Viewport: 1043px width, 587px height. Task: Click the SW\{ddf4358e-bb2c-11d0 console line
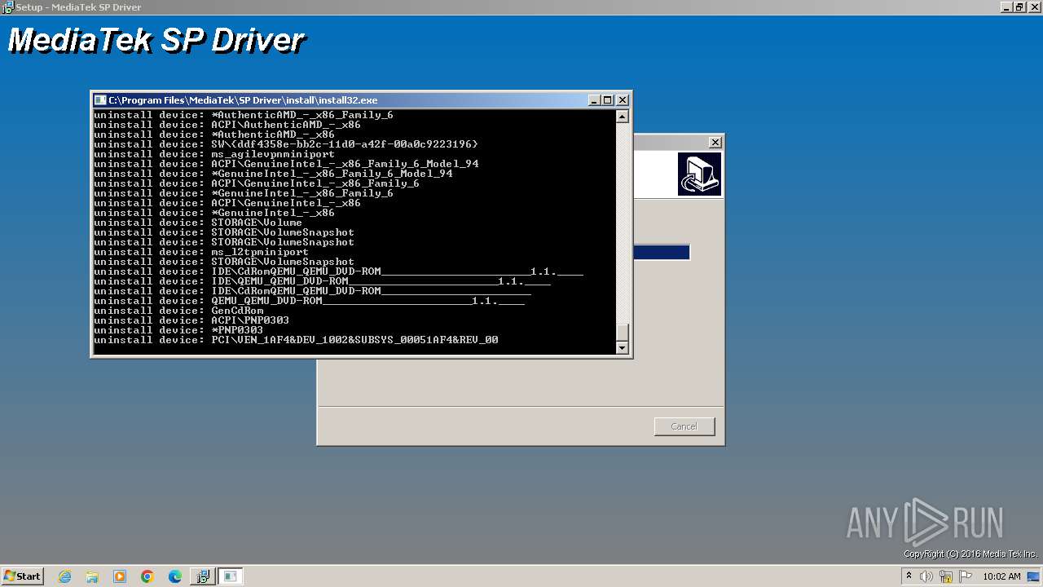(x=286, y=144)
